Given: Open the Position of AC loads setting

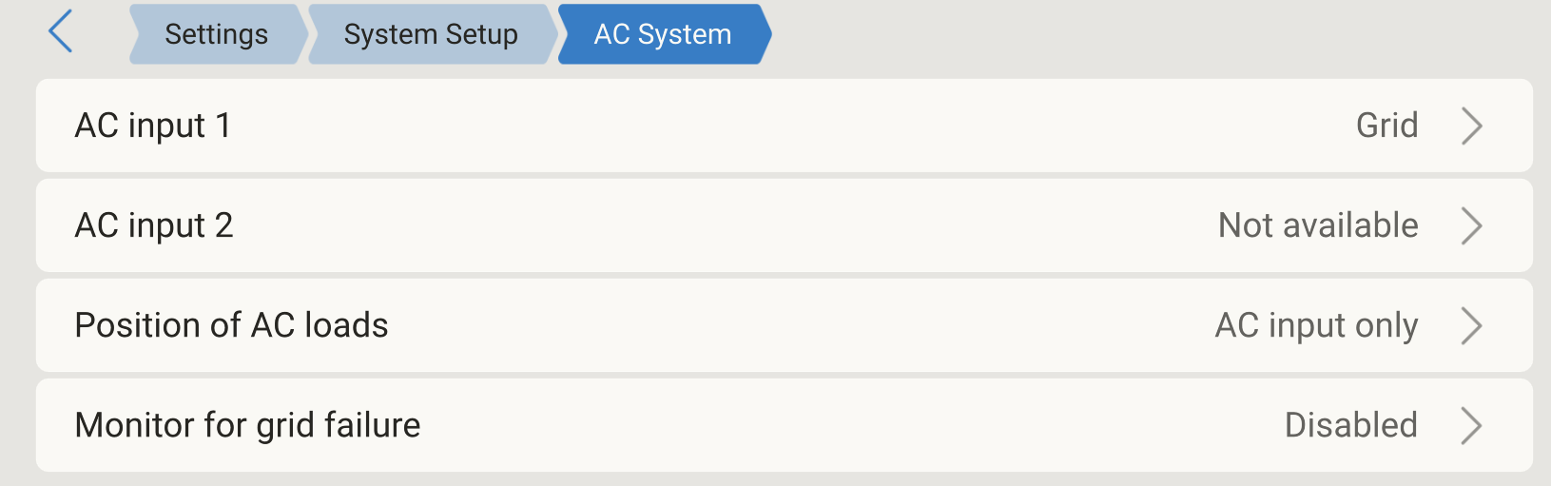Looking at the screenshot, I should (785, 325).
